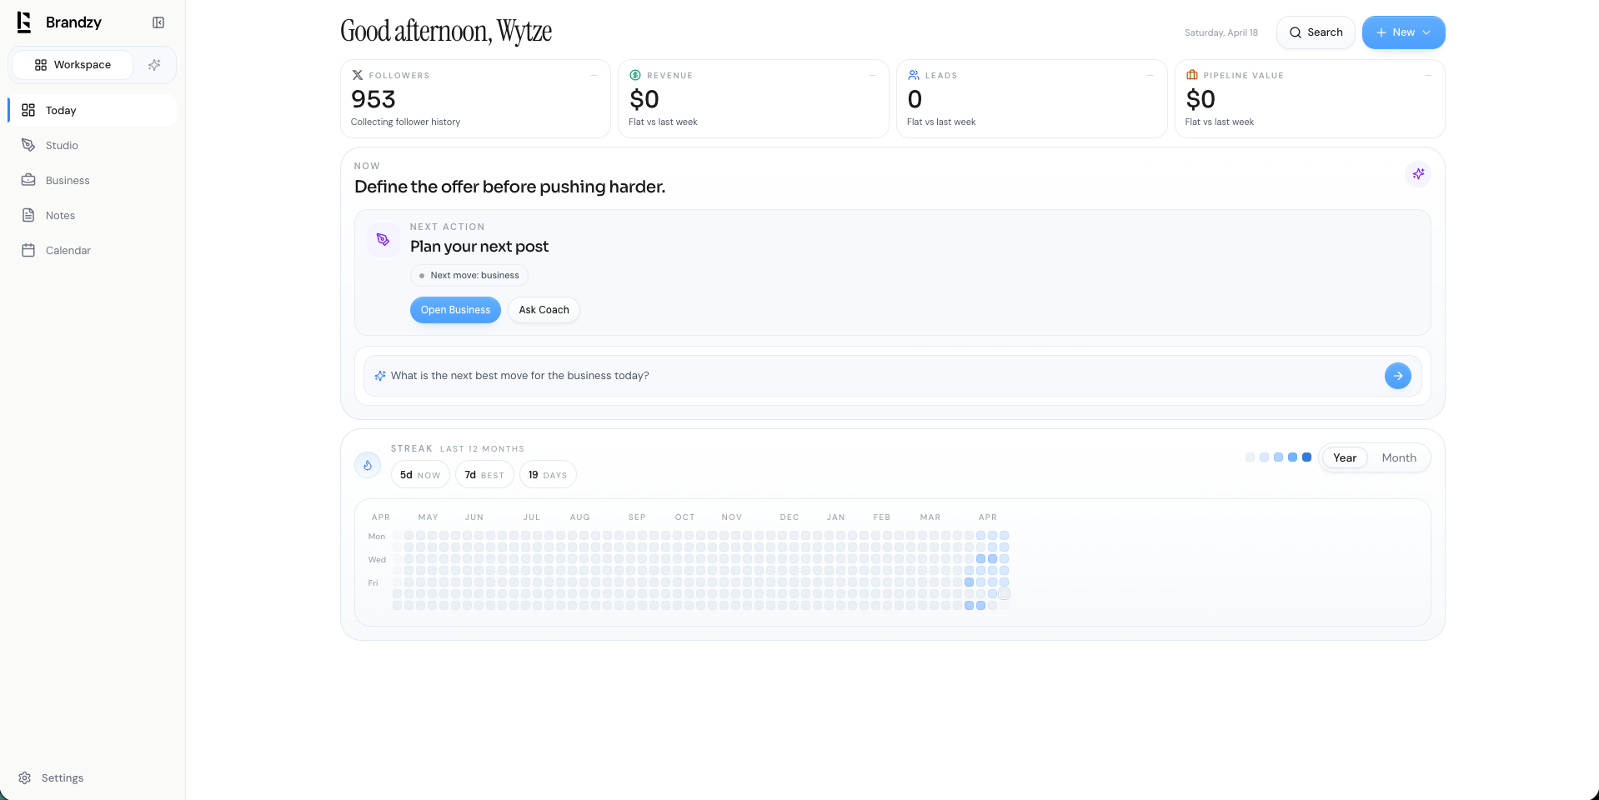The height and width of the screenshot is (800, 1599).
Task: Click the Open Business button
Action: 455,310
